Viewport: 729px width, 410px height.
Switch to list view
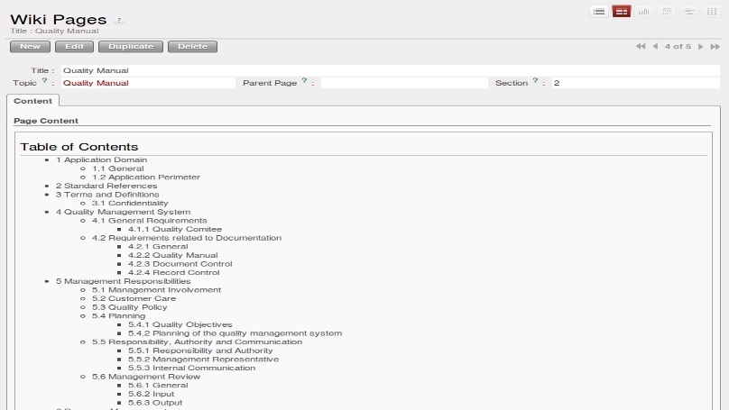click(x=599, y=11)
